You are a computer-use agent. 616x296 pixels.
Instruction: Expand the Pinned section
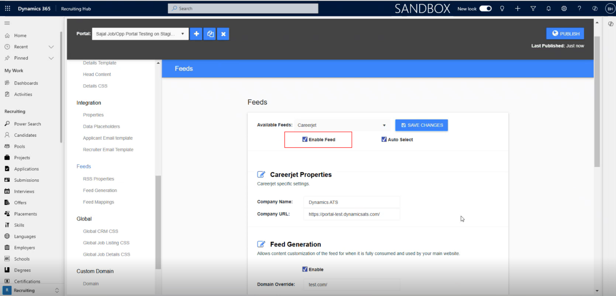[51, 58]
